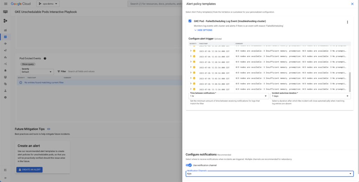This screenshot has width=359, height=182.
Task: Click the metrics scope dots icon in sidebar
Action: tap(6, 21)
